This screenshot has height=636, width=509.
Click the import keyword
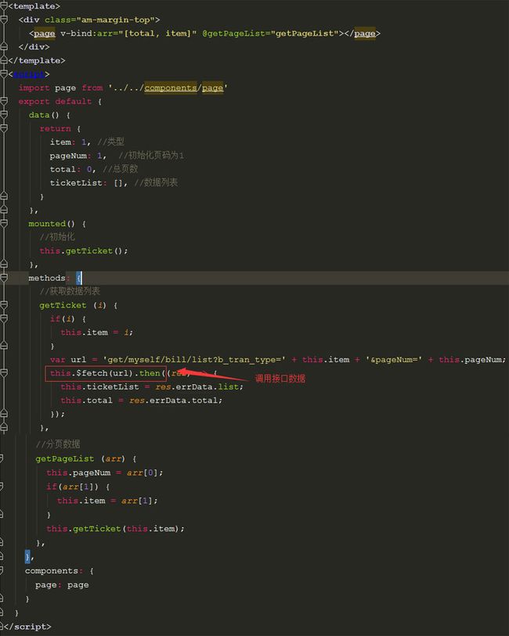click(34, 88)
